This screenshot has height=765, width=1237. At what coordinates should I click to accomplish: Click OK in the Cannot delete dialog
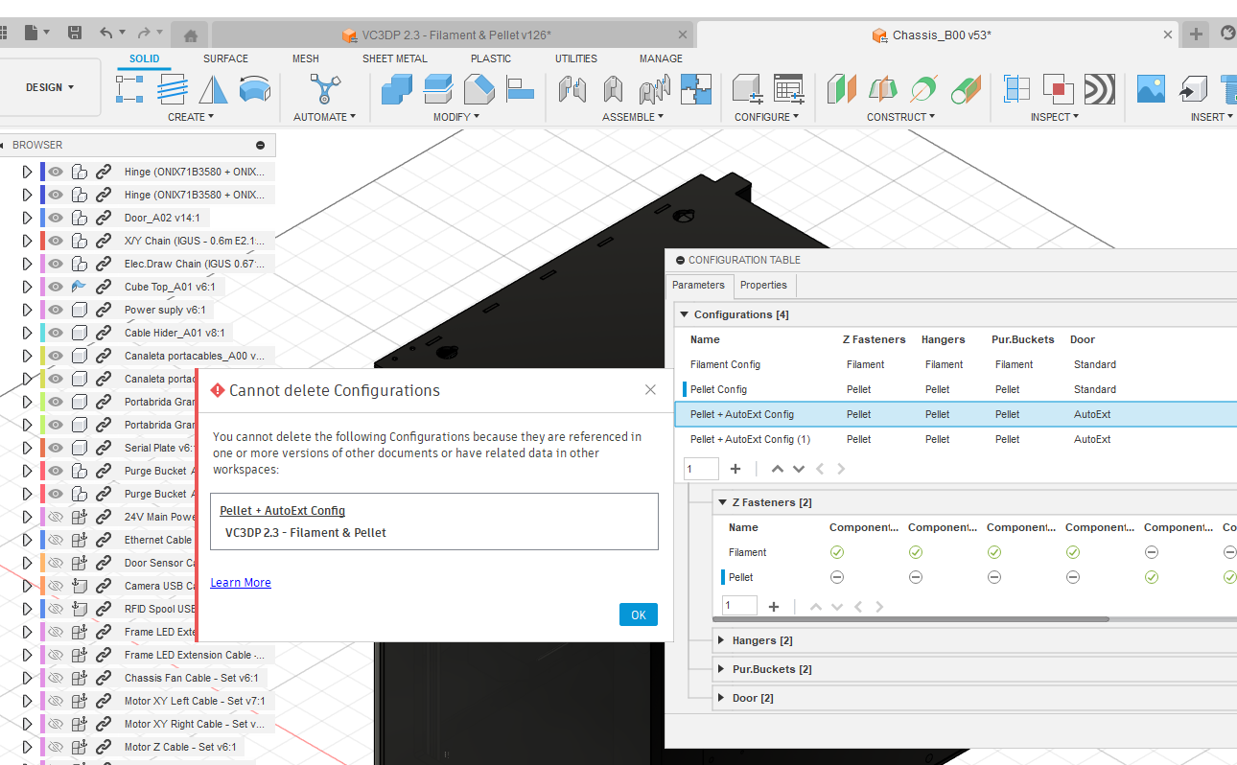(639, 615)
